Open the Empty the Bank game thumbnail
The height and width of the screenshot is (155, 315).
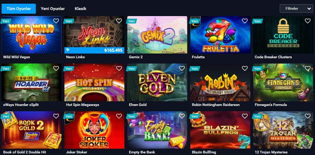(157, 130)
